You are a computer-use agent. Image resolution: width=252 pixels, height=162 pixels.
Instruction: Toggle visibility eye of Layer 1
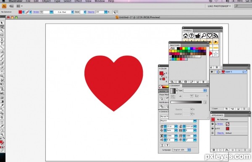[x=212, y=72]
